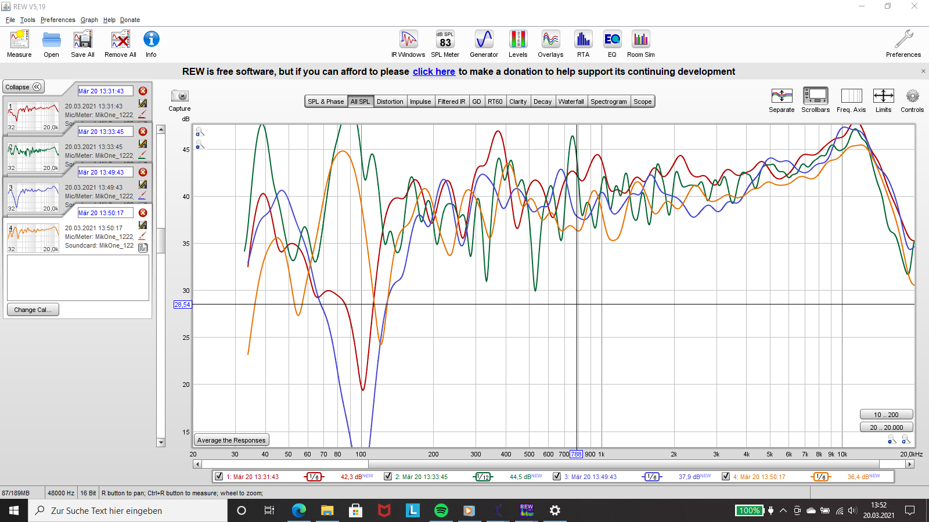Viewport: 929px width, 522px height.
Task: Toggle the Scrollbars icon
Action: coord(815,96)
